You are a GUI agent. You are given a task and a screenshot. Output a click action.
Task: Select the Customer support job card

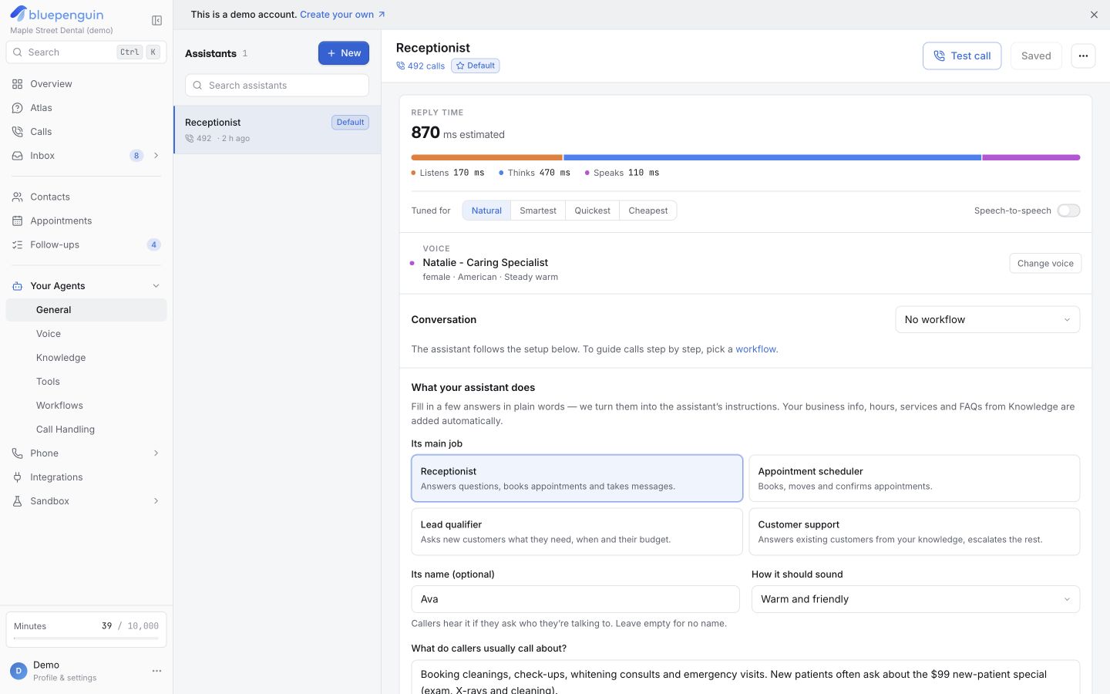tap(914, 531)
